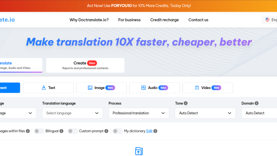Switch to the Audio translation tab
277x156 pixels.
click(x=155, y=88)
